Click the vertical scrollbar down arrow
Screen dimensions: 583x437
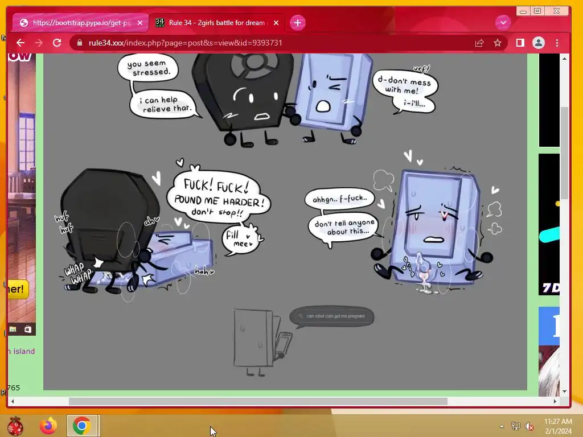pos(564,391)
